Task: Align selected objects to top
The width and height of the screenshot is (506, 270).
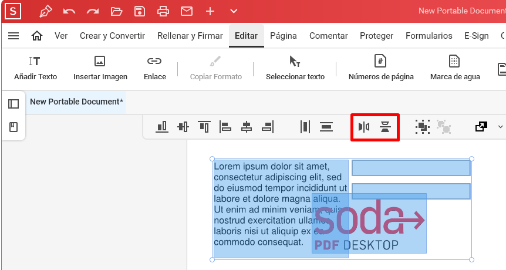Action: tap(204, 127)
